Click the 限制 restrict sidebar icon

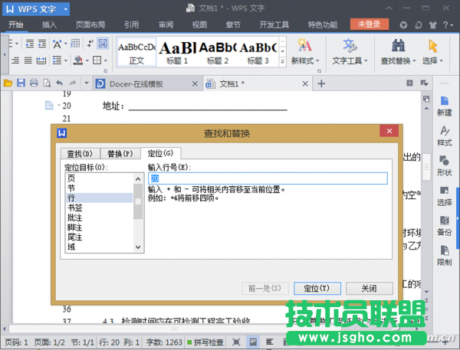coord(444,251)
